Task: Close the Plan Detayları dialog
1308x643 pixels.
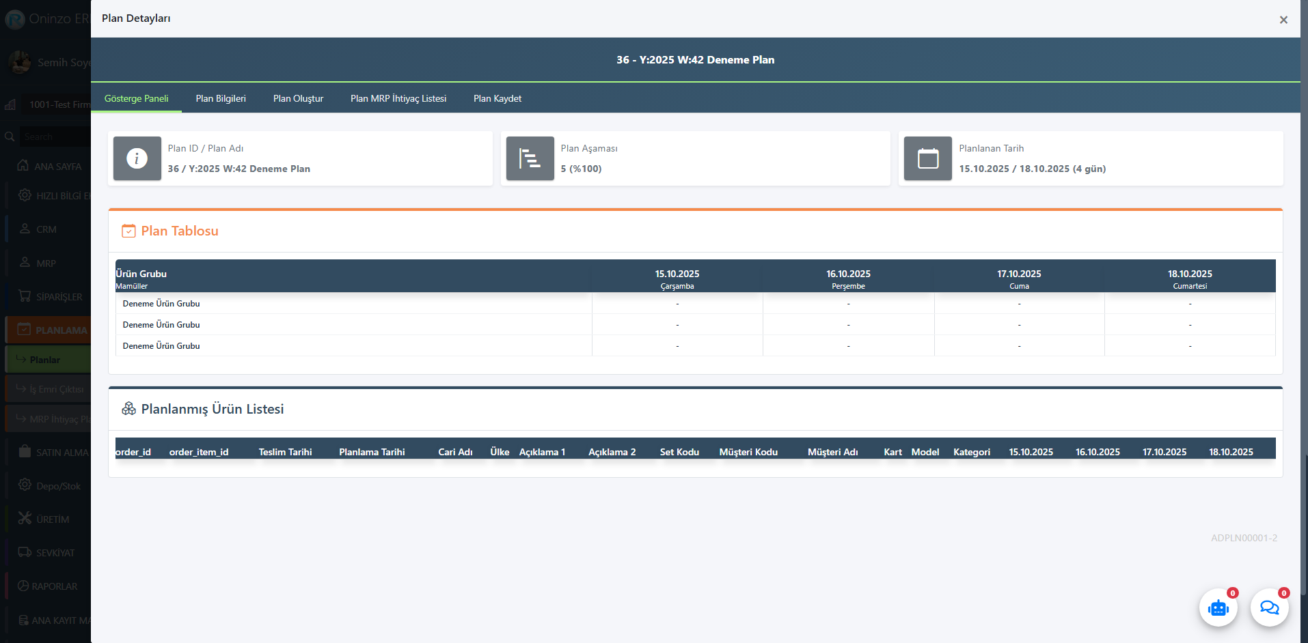Action: tap(1283, 20)
